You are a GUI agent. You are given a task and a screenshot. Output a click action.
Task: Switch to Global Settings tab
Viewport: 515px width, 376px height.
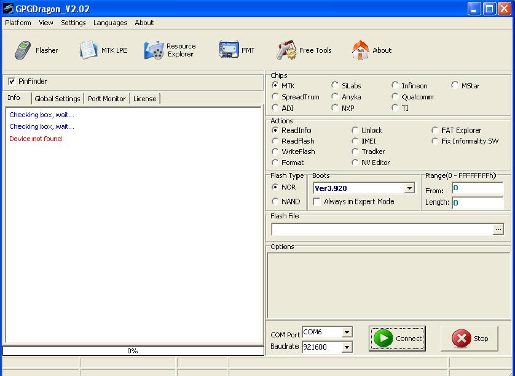pyautogui.click(x=58, y=99)
